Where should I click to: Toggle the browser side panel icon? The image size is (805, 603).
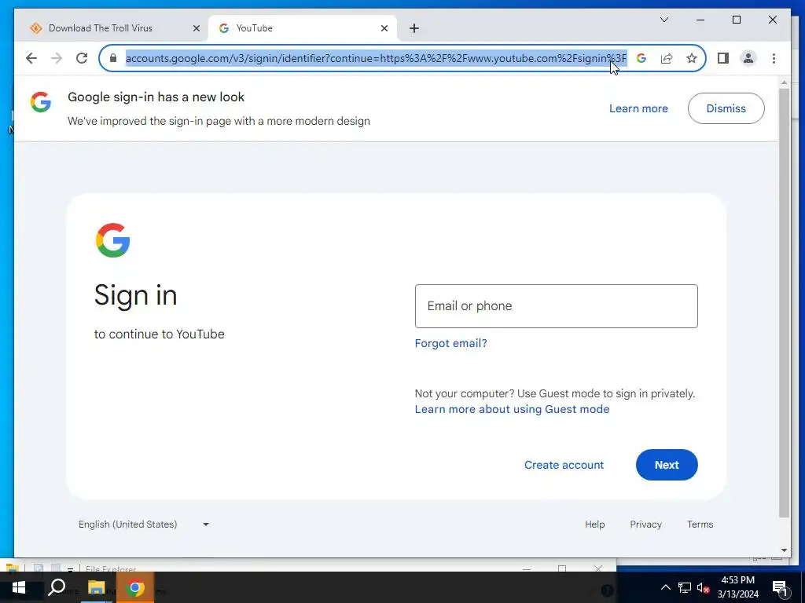tap(723, 58)
